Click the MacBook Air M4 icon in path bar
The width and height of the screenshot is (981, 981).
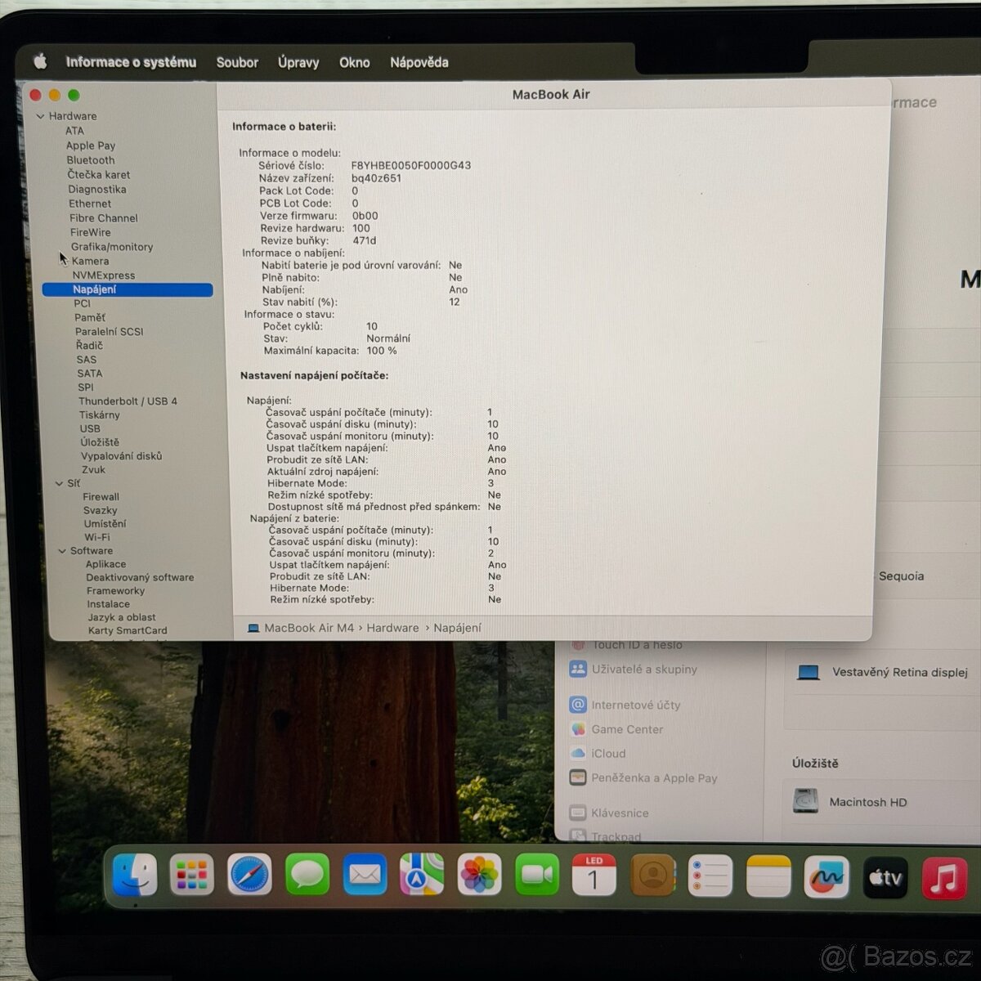click(253, 628)
